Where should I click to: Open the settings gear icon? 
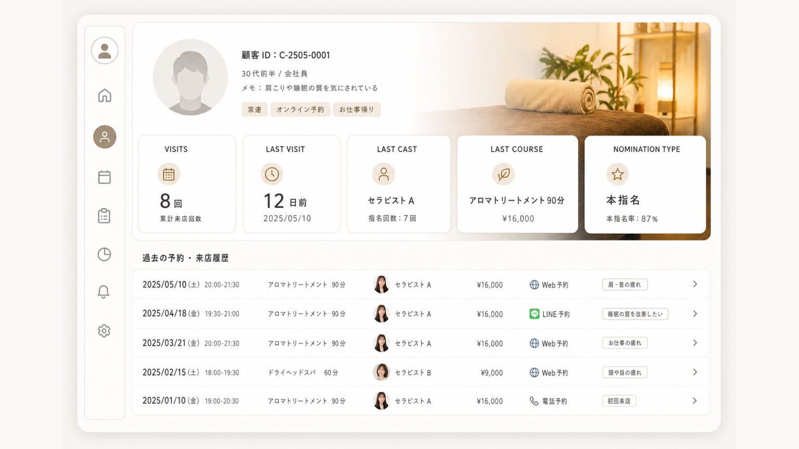[x=104, y=331]
